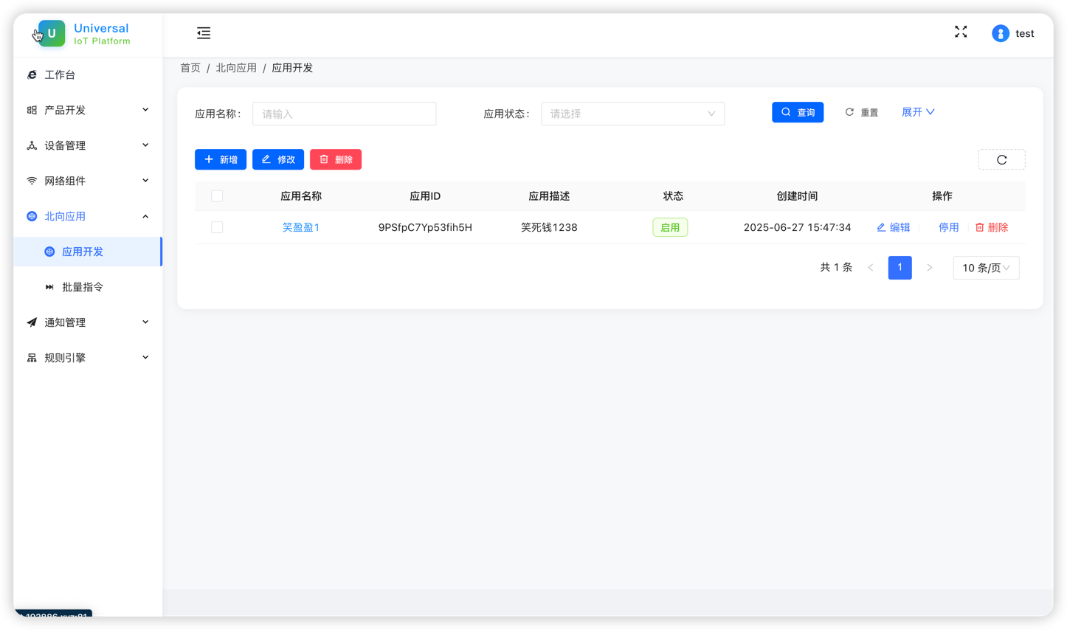
Task: Click the blue 修改 button
Action: click(278, 159)
